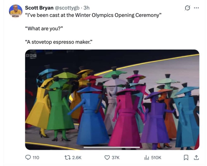Like the tweet with the heart icon

[107, 157]
